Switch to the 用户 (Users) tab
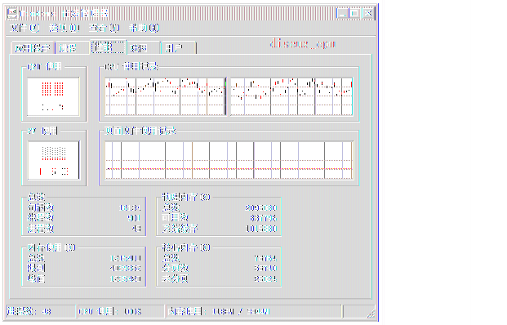Screen dimensions: 507x325 point(178,48)
